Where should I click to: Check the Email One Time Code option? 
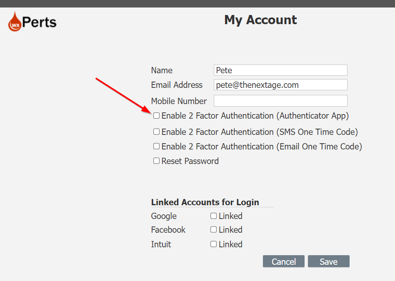[156, 147]
